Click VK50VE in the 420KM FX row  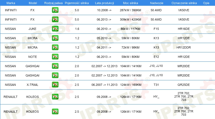[x=184, y=19]
